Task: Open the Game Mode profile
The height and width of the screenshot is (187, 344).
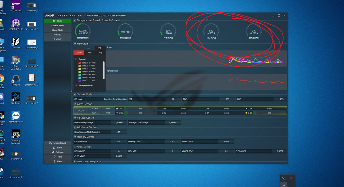Action: pyautogui.click(x=58, y=30)
